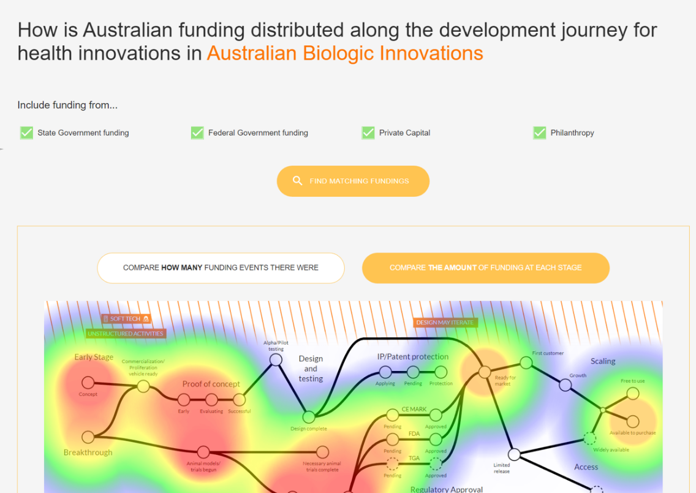The width and height of the screenshot is (696, 493).
Task: Select the FDA Pending node
Action: tap(392, 439)
